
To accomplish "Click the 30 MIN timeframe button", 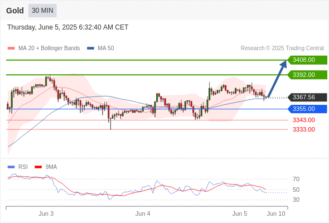I will pos(42,11).
